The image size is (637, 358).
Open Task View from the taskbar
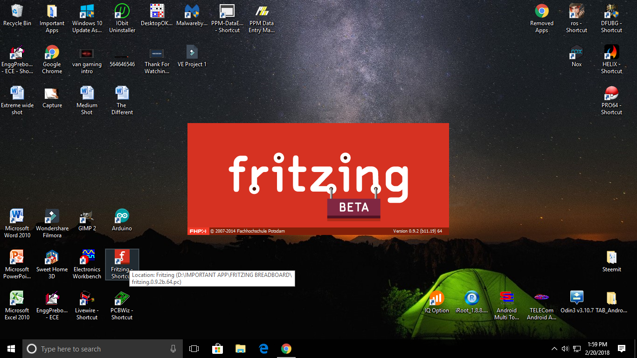click(x=194, y=349)
